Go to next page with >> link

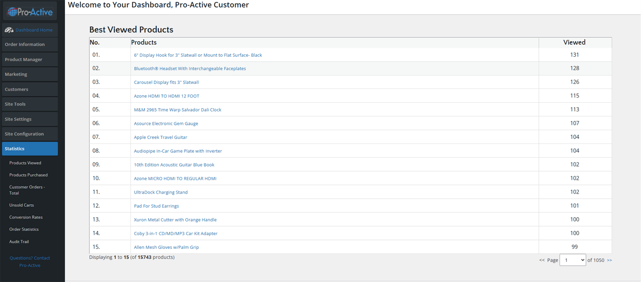[609, 260]
